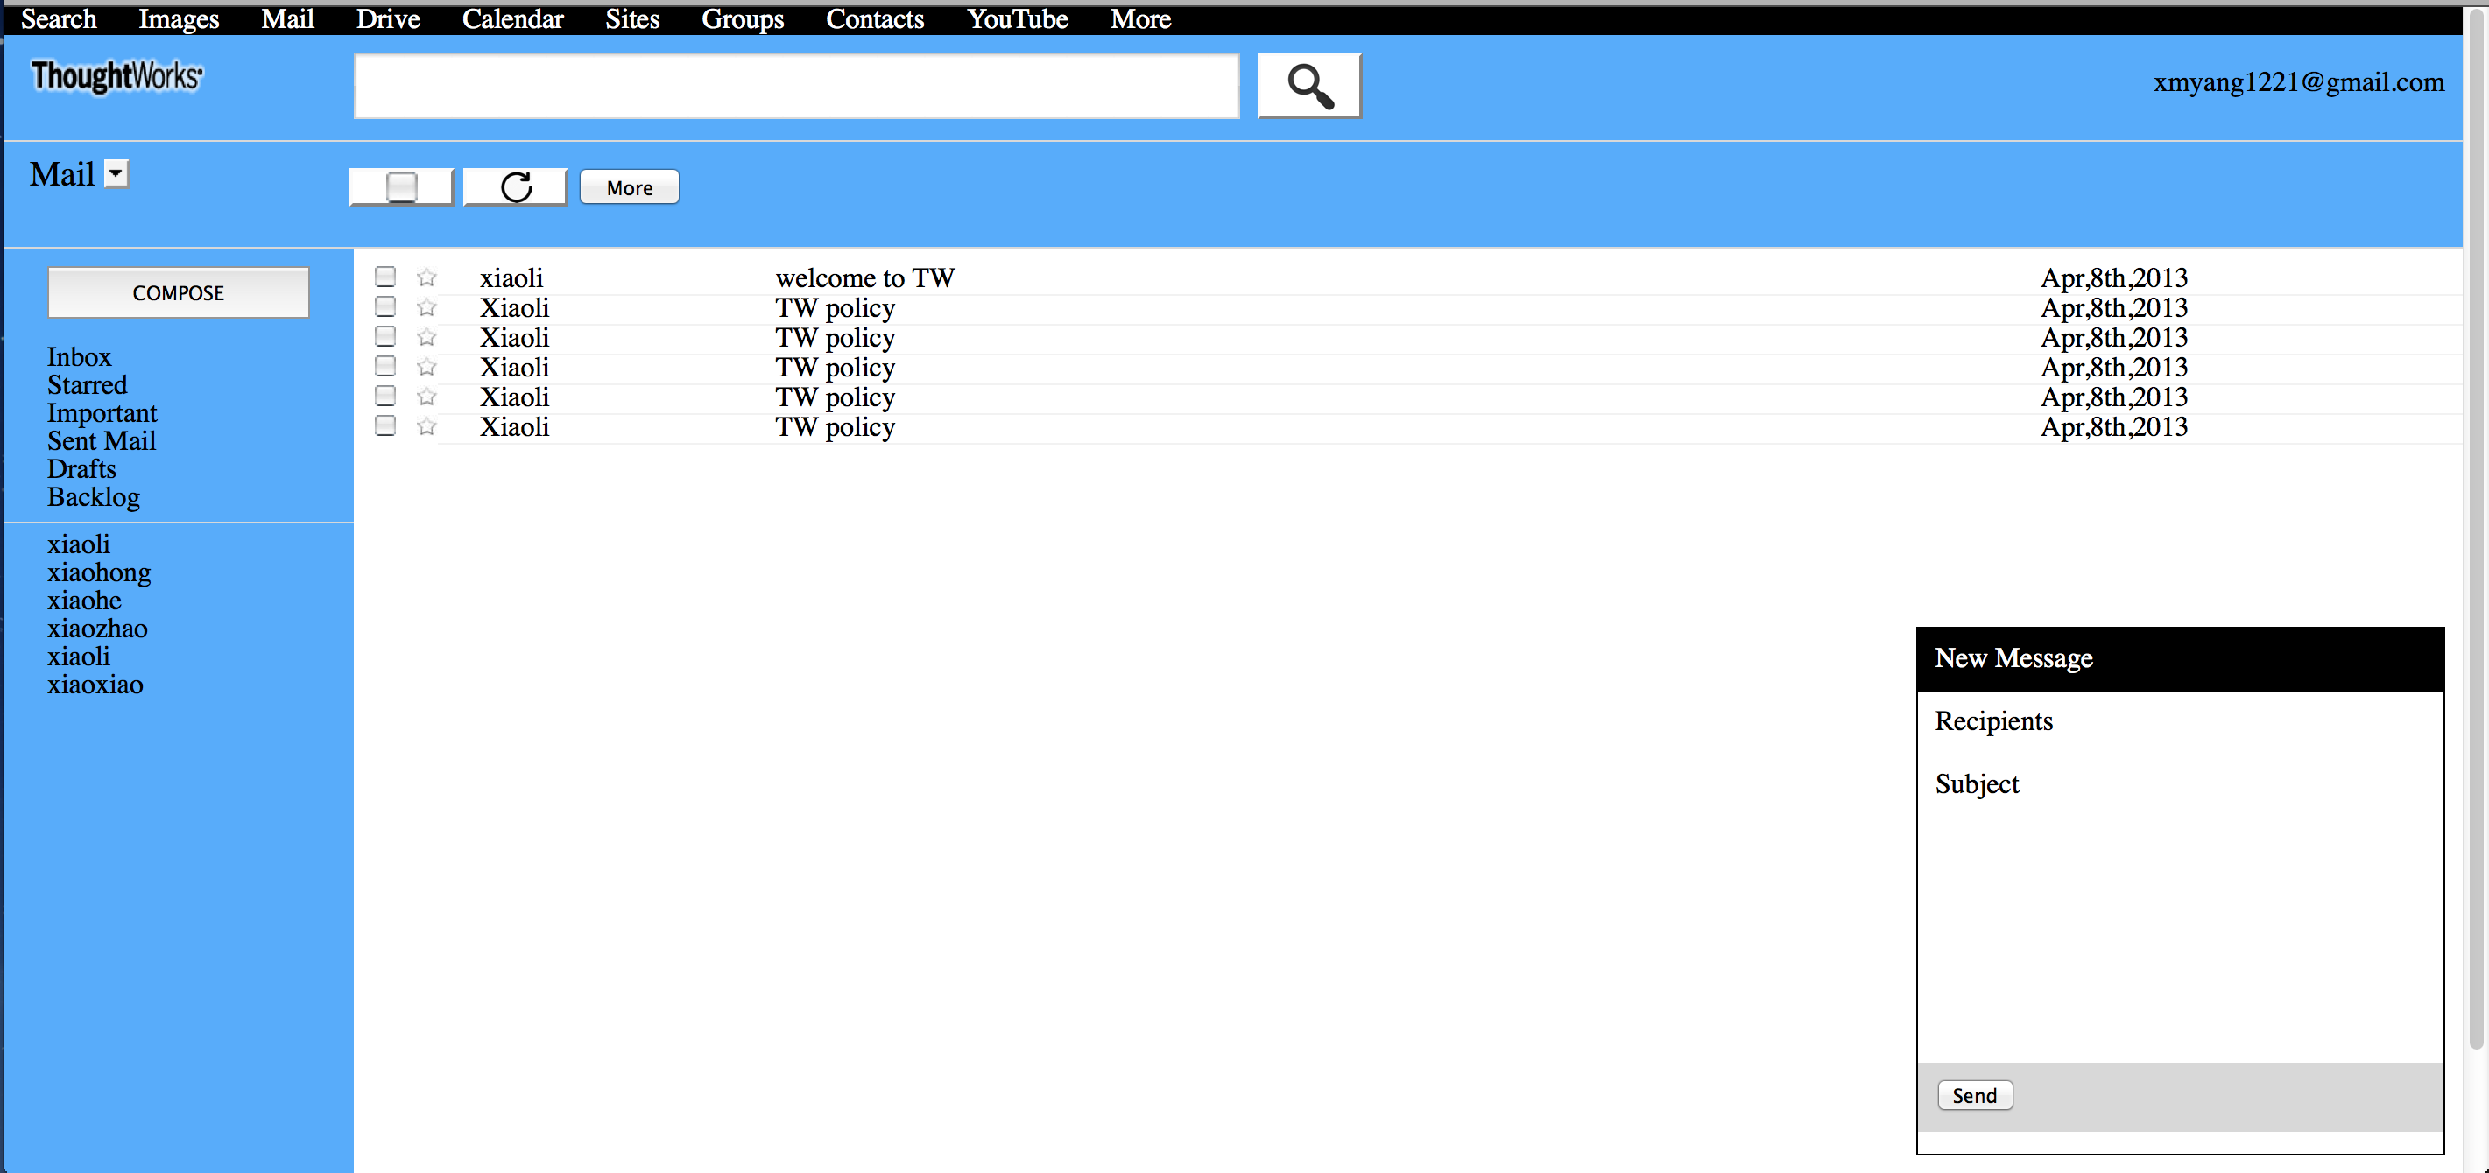This screenshot has height=1173, width=2489.
Task: Star the second email from Xiaoli
Action: tap(427, 308)
